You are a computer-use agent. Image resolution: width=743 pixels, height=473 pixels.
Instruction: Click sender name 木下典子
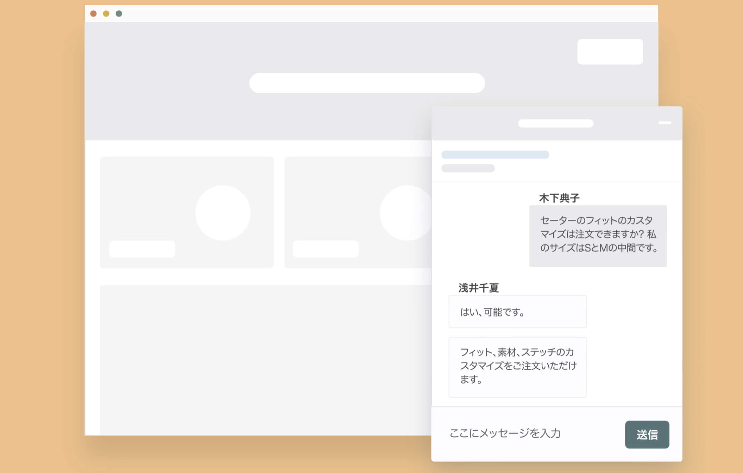pyautogui.click(x=559, y=198)
